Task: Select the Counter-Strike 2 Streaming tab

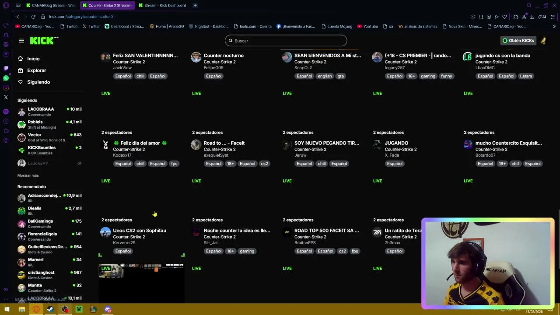Action: (x=107, y=5)
